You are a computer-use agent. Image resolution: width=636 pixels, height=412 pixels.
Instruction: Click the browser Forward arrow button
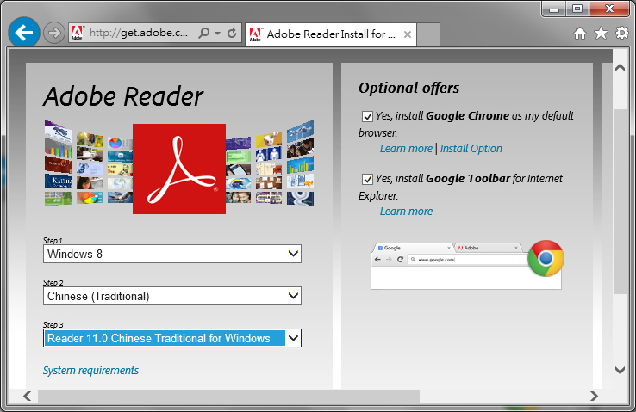tap(53, 34)
